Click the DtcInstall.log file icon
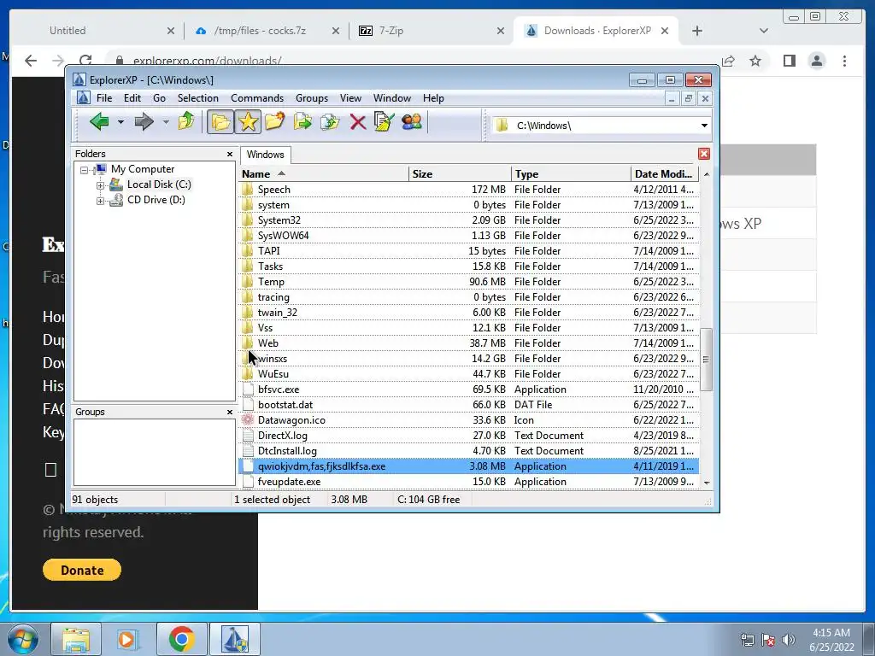Viewport: 875px width, 656px height. 248,451
